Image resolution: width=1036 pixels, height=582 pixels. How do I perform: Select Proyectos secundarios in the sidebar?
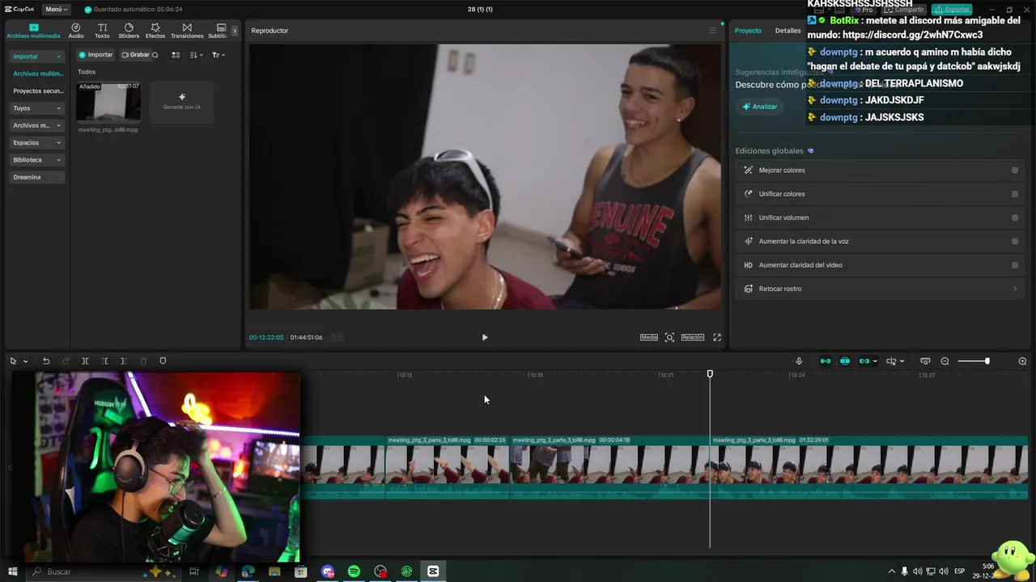click(x=37, y=91)
